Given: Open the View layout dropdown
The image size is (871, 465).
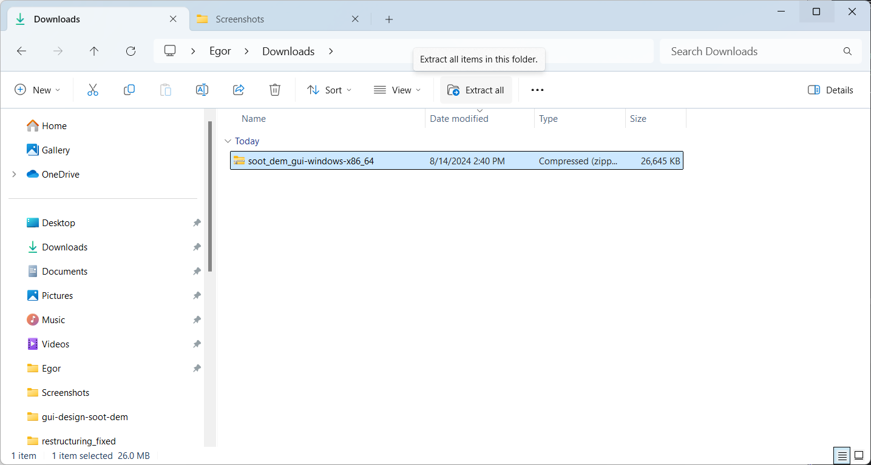Looking at the screenshot, I should coord(398,90).
